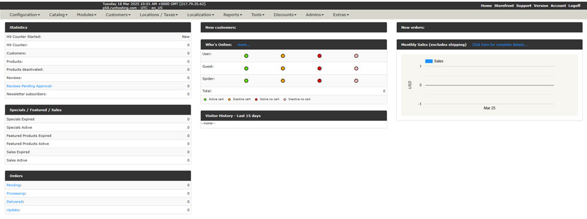Click the Support link
Viewport: 587px width, 219px height.
click(x=524, y=6)
